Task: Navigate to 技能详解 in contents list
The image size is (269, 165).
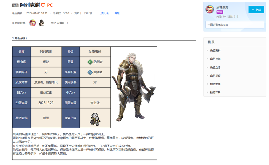Action: coord(215,92)
